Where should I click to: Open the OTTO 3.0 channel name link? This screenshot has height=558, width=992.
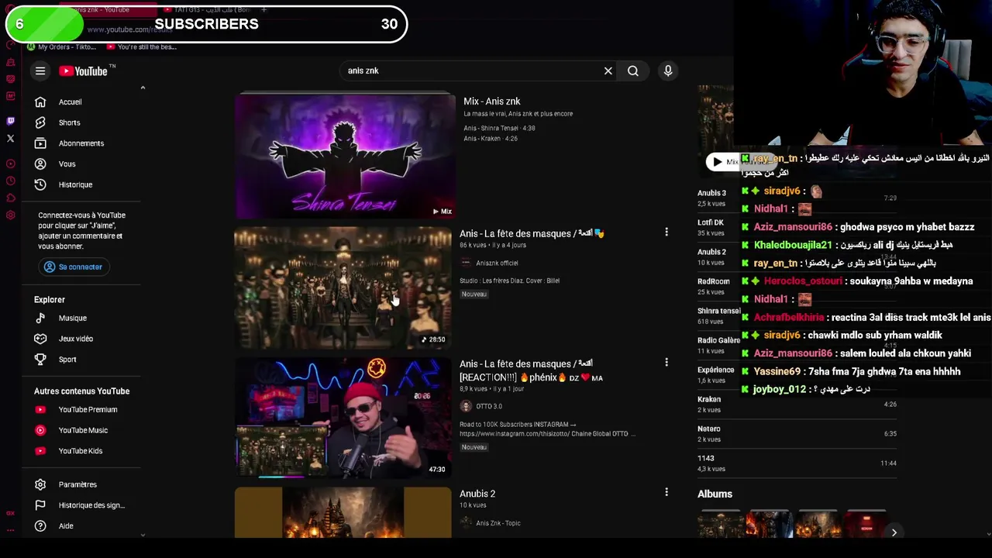[x=489, y=406]
